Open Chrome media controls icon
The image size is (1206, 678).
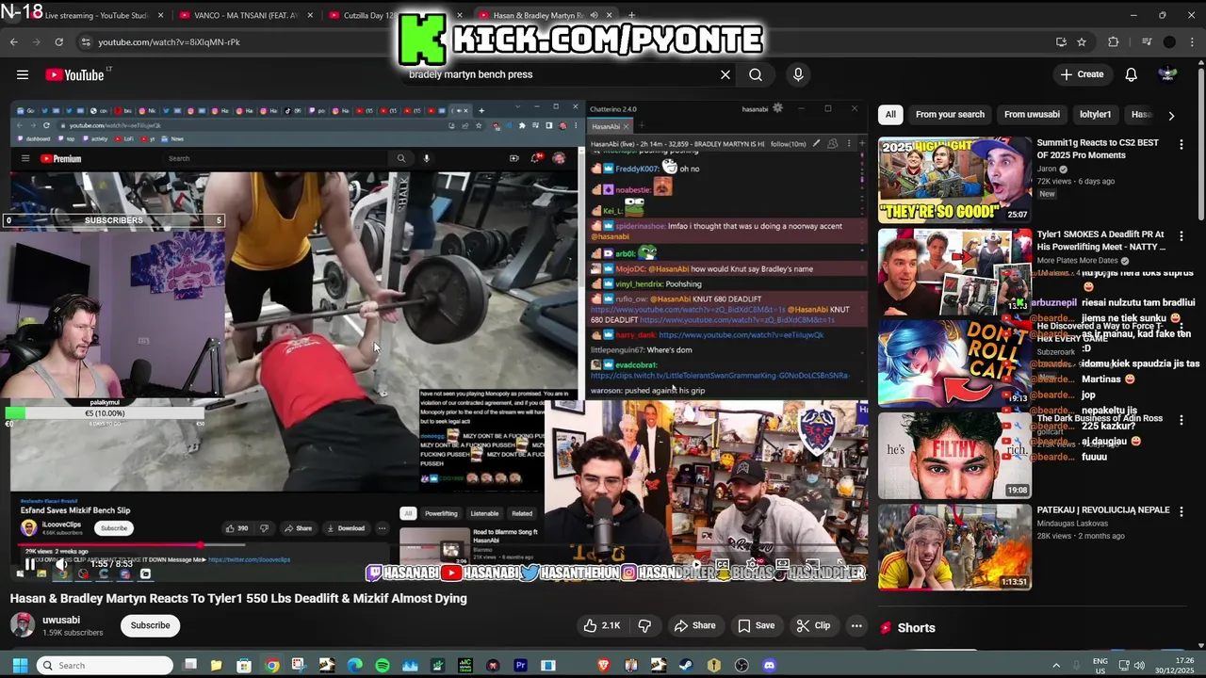point(1147,41)
